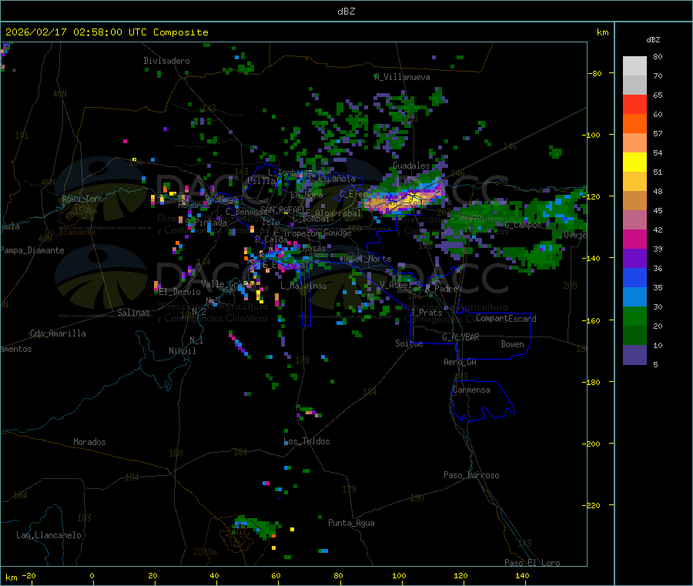Click the 140 km horizontal axis tick

coord(522,575)
